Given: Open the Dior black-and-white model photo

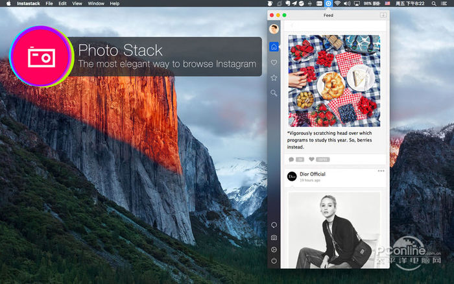Looking at the screenshot, I should [x=334, y=230].
